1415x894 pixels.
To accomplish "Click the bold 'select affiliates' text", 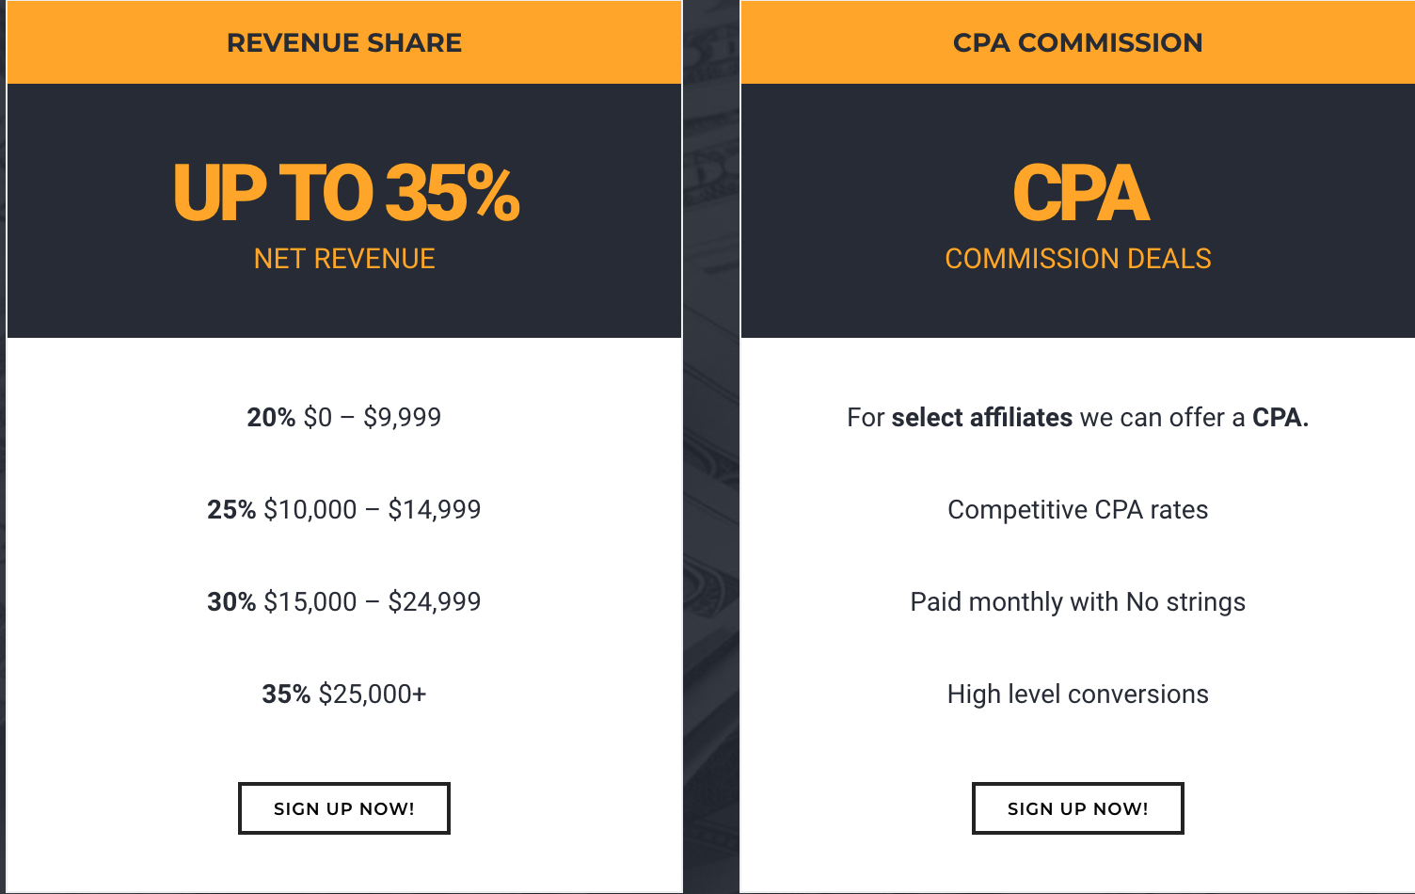I will click(982, 417).
